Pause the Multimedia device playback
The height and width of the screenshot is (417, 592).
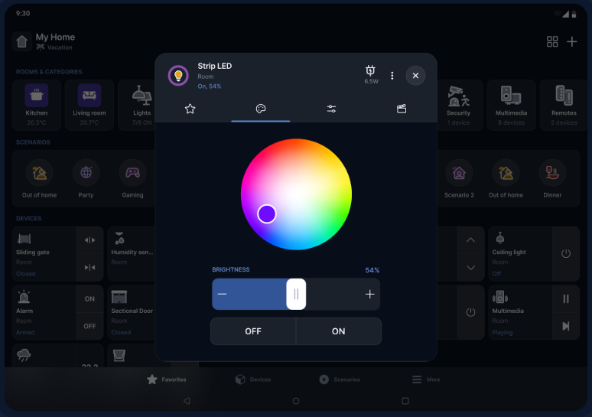point(565,298)
